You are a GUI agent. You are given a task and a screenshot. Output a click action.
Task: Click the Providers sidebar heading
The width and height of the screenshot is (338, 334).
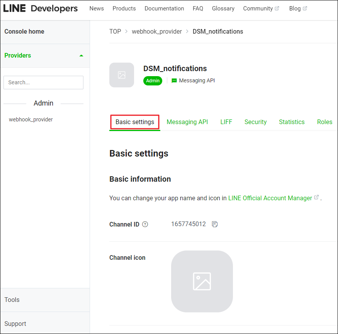pos(18,55)
